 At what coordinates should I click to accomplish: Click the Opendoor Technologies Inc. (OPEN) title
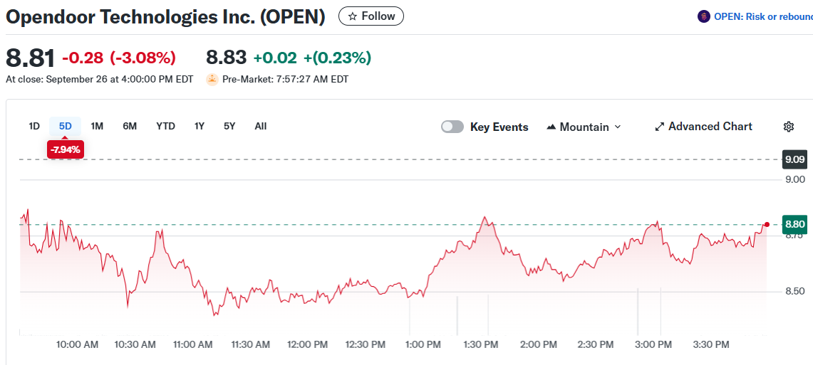[165, 17]
